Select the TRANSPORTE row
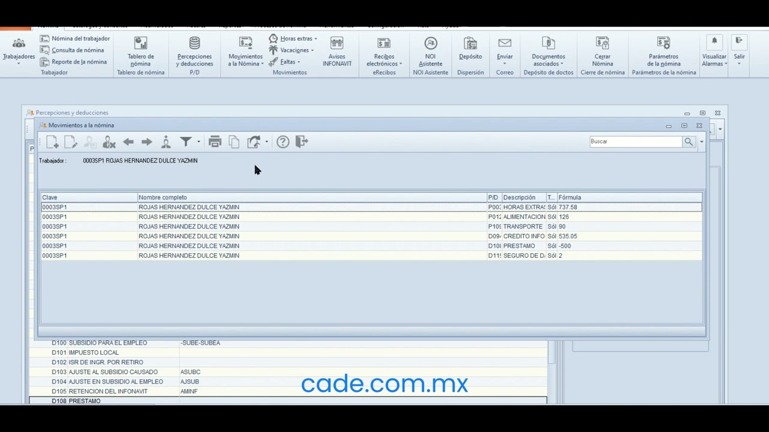This screenshot has width=769, height=432. coord(371,226)
